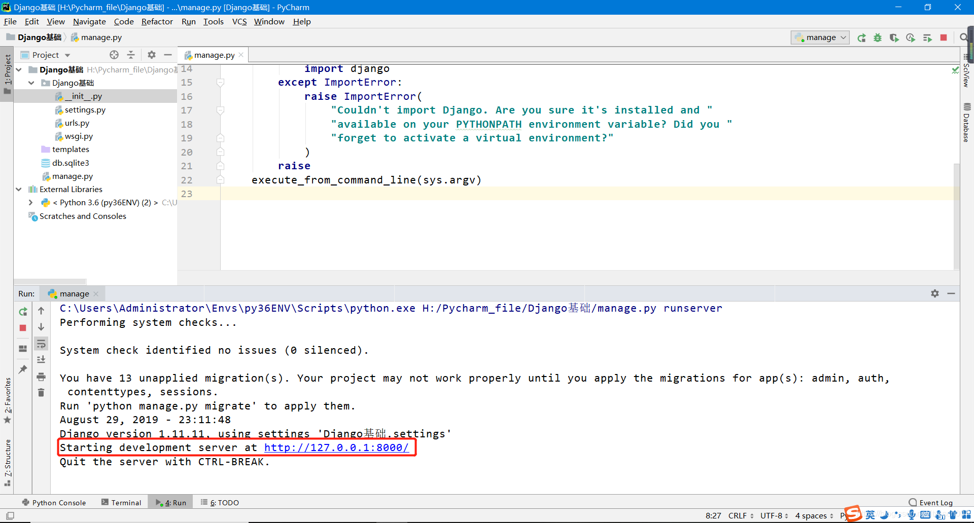Click scroll to end icon in Run panel
This screenshot has height=523, width=974.
[x=41, y=359]
